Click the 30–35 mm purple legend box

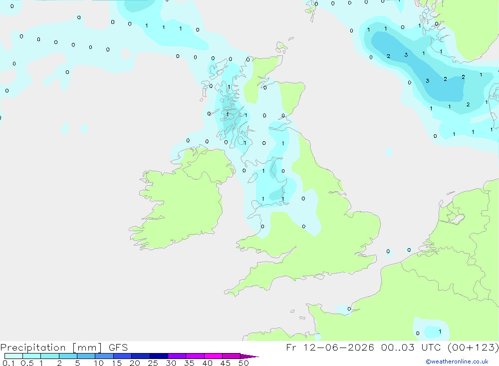pyautogui.click(x=177, y=356)
